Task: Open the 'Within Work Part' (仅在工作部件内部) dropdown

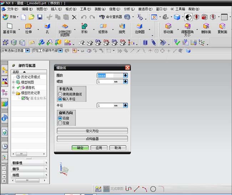Action: point(60,51)
